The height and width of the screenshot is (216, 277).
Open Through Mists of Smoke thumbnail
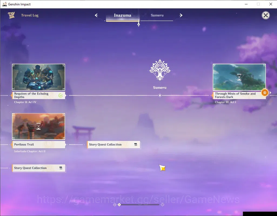point(239,77)
